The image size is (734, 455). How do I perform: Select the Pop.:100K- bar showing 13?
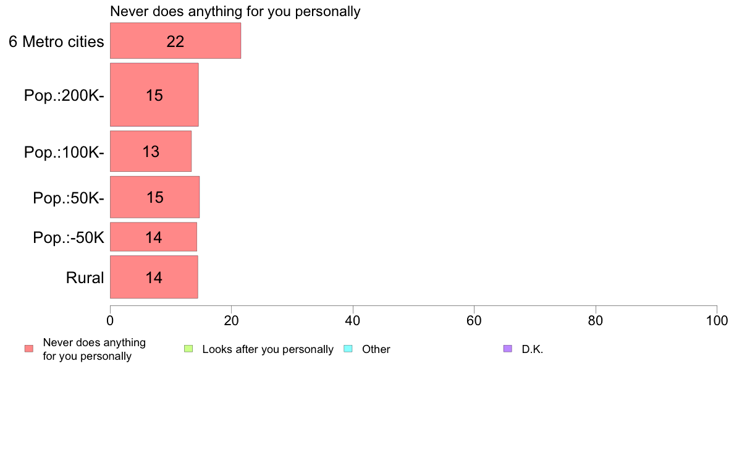(151, 151)
